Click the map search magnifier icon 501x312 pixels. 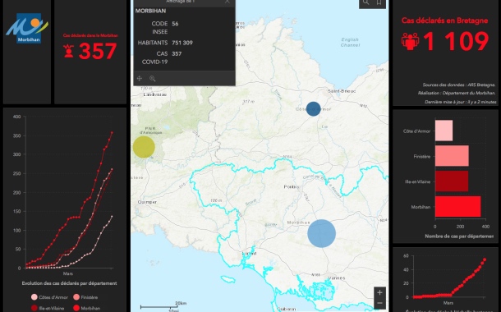365,2
